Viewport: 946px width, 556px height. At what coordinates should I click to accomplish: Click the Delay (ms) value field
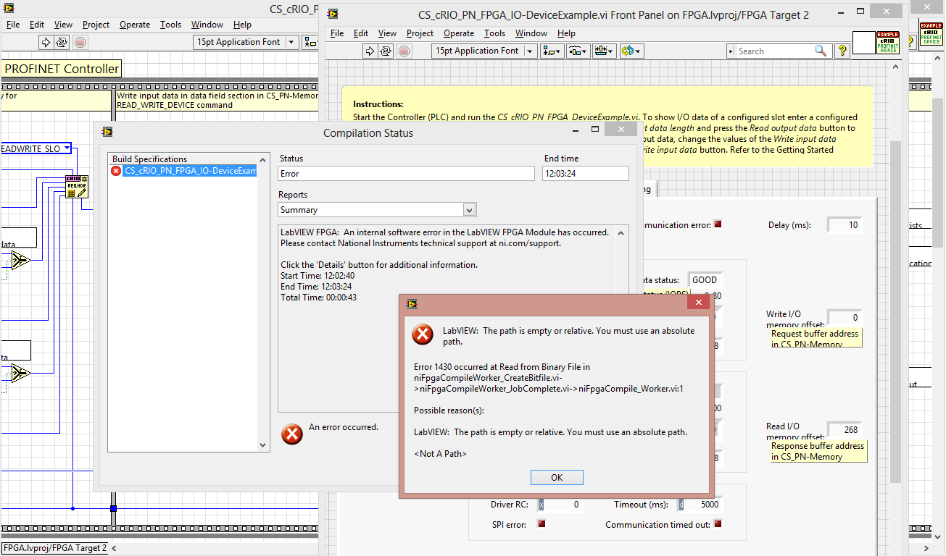tap(845, 225)
